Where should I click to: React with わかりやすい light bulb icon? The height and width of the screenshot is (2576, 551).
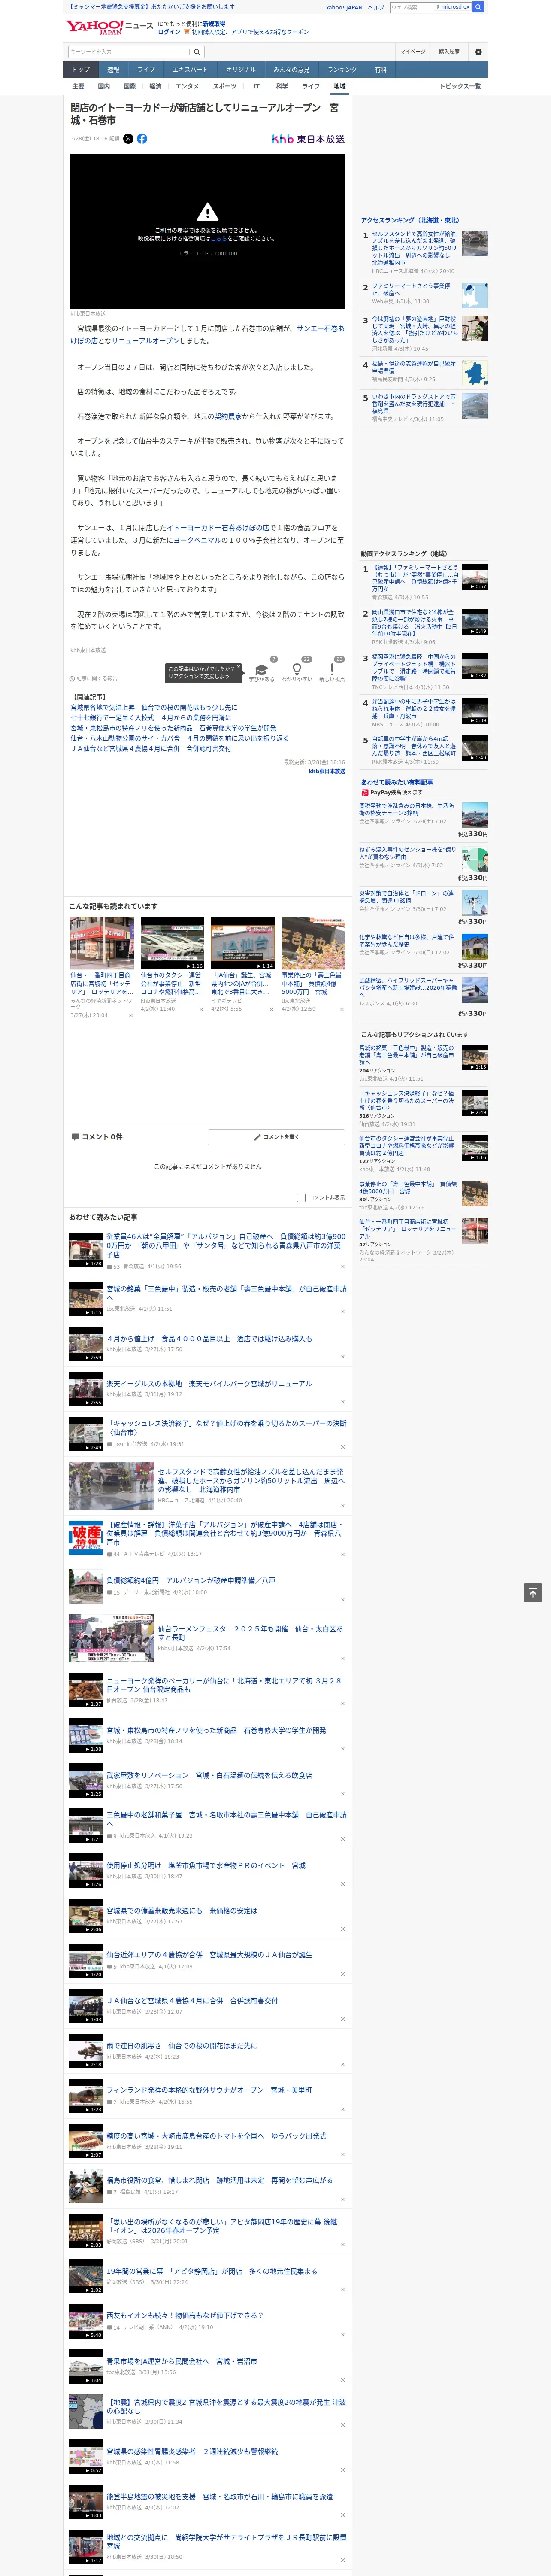click(297, 668)
